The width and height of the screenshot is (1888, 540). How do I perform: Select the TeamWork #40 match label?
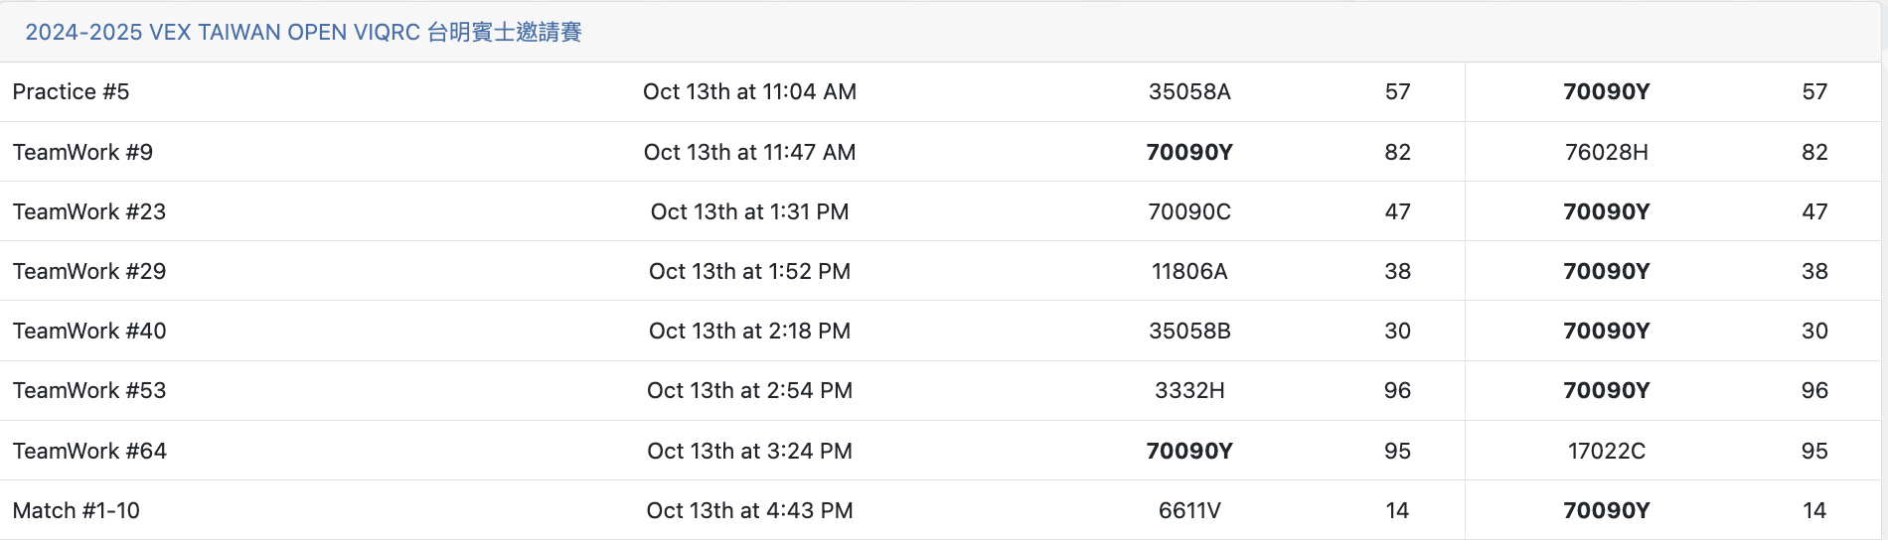[89, 331]
